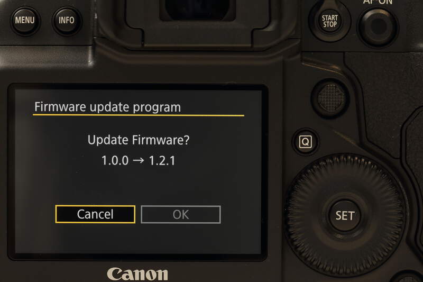Viewport: 423px width, 282px height.
Task: Confirm with the SET button
Action: tap(345, 216)
